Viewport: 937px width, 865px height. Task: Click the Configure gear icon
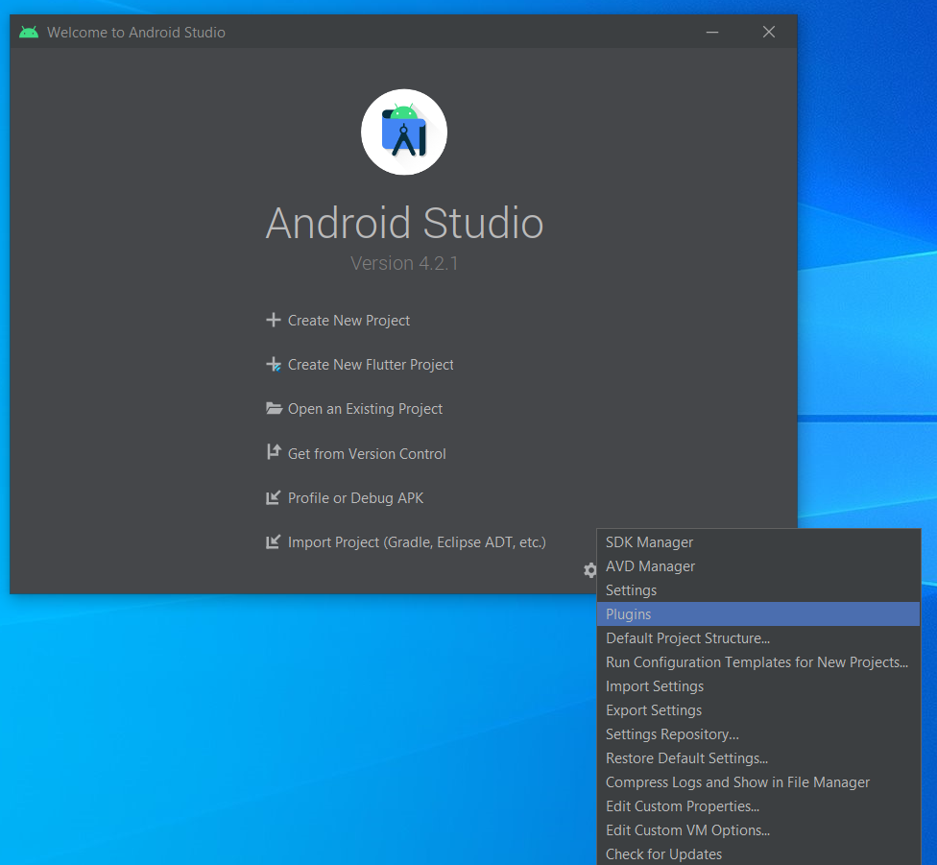pos(589,570)
